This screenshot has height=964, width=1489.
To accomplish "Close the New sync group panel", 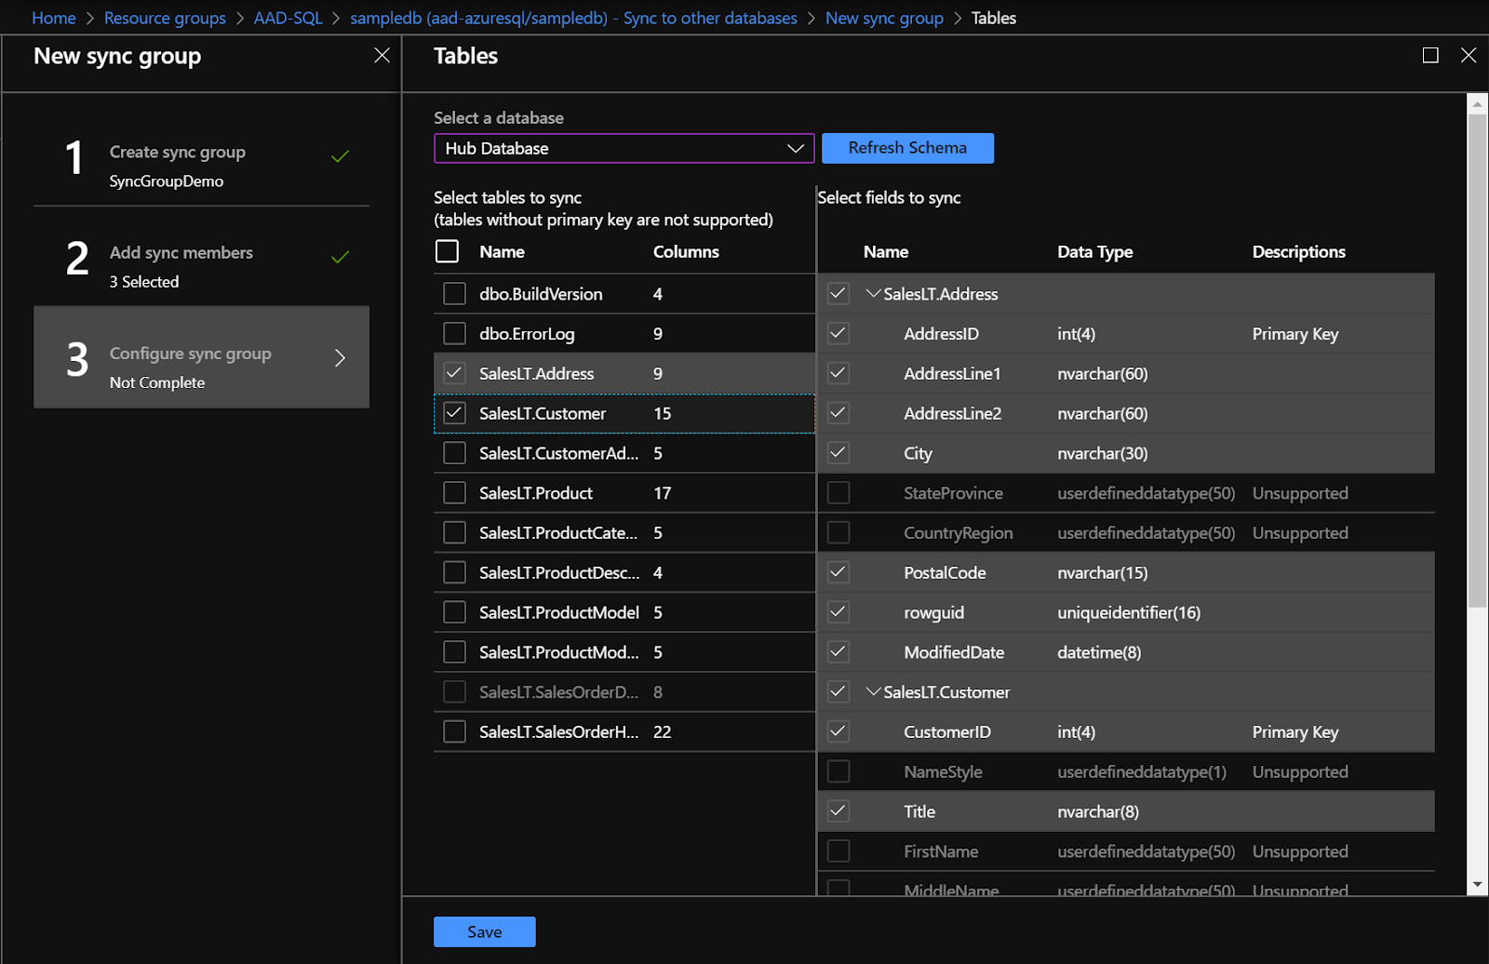I will pos(382,56).
